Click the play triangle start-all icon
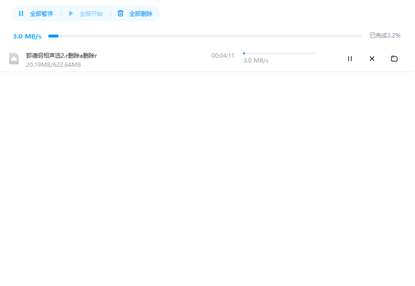 [x=71, y=13]
